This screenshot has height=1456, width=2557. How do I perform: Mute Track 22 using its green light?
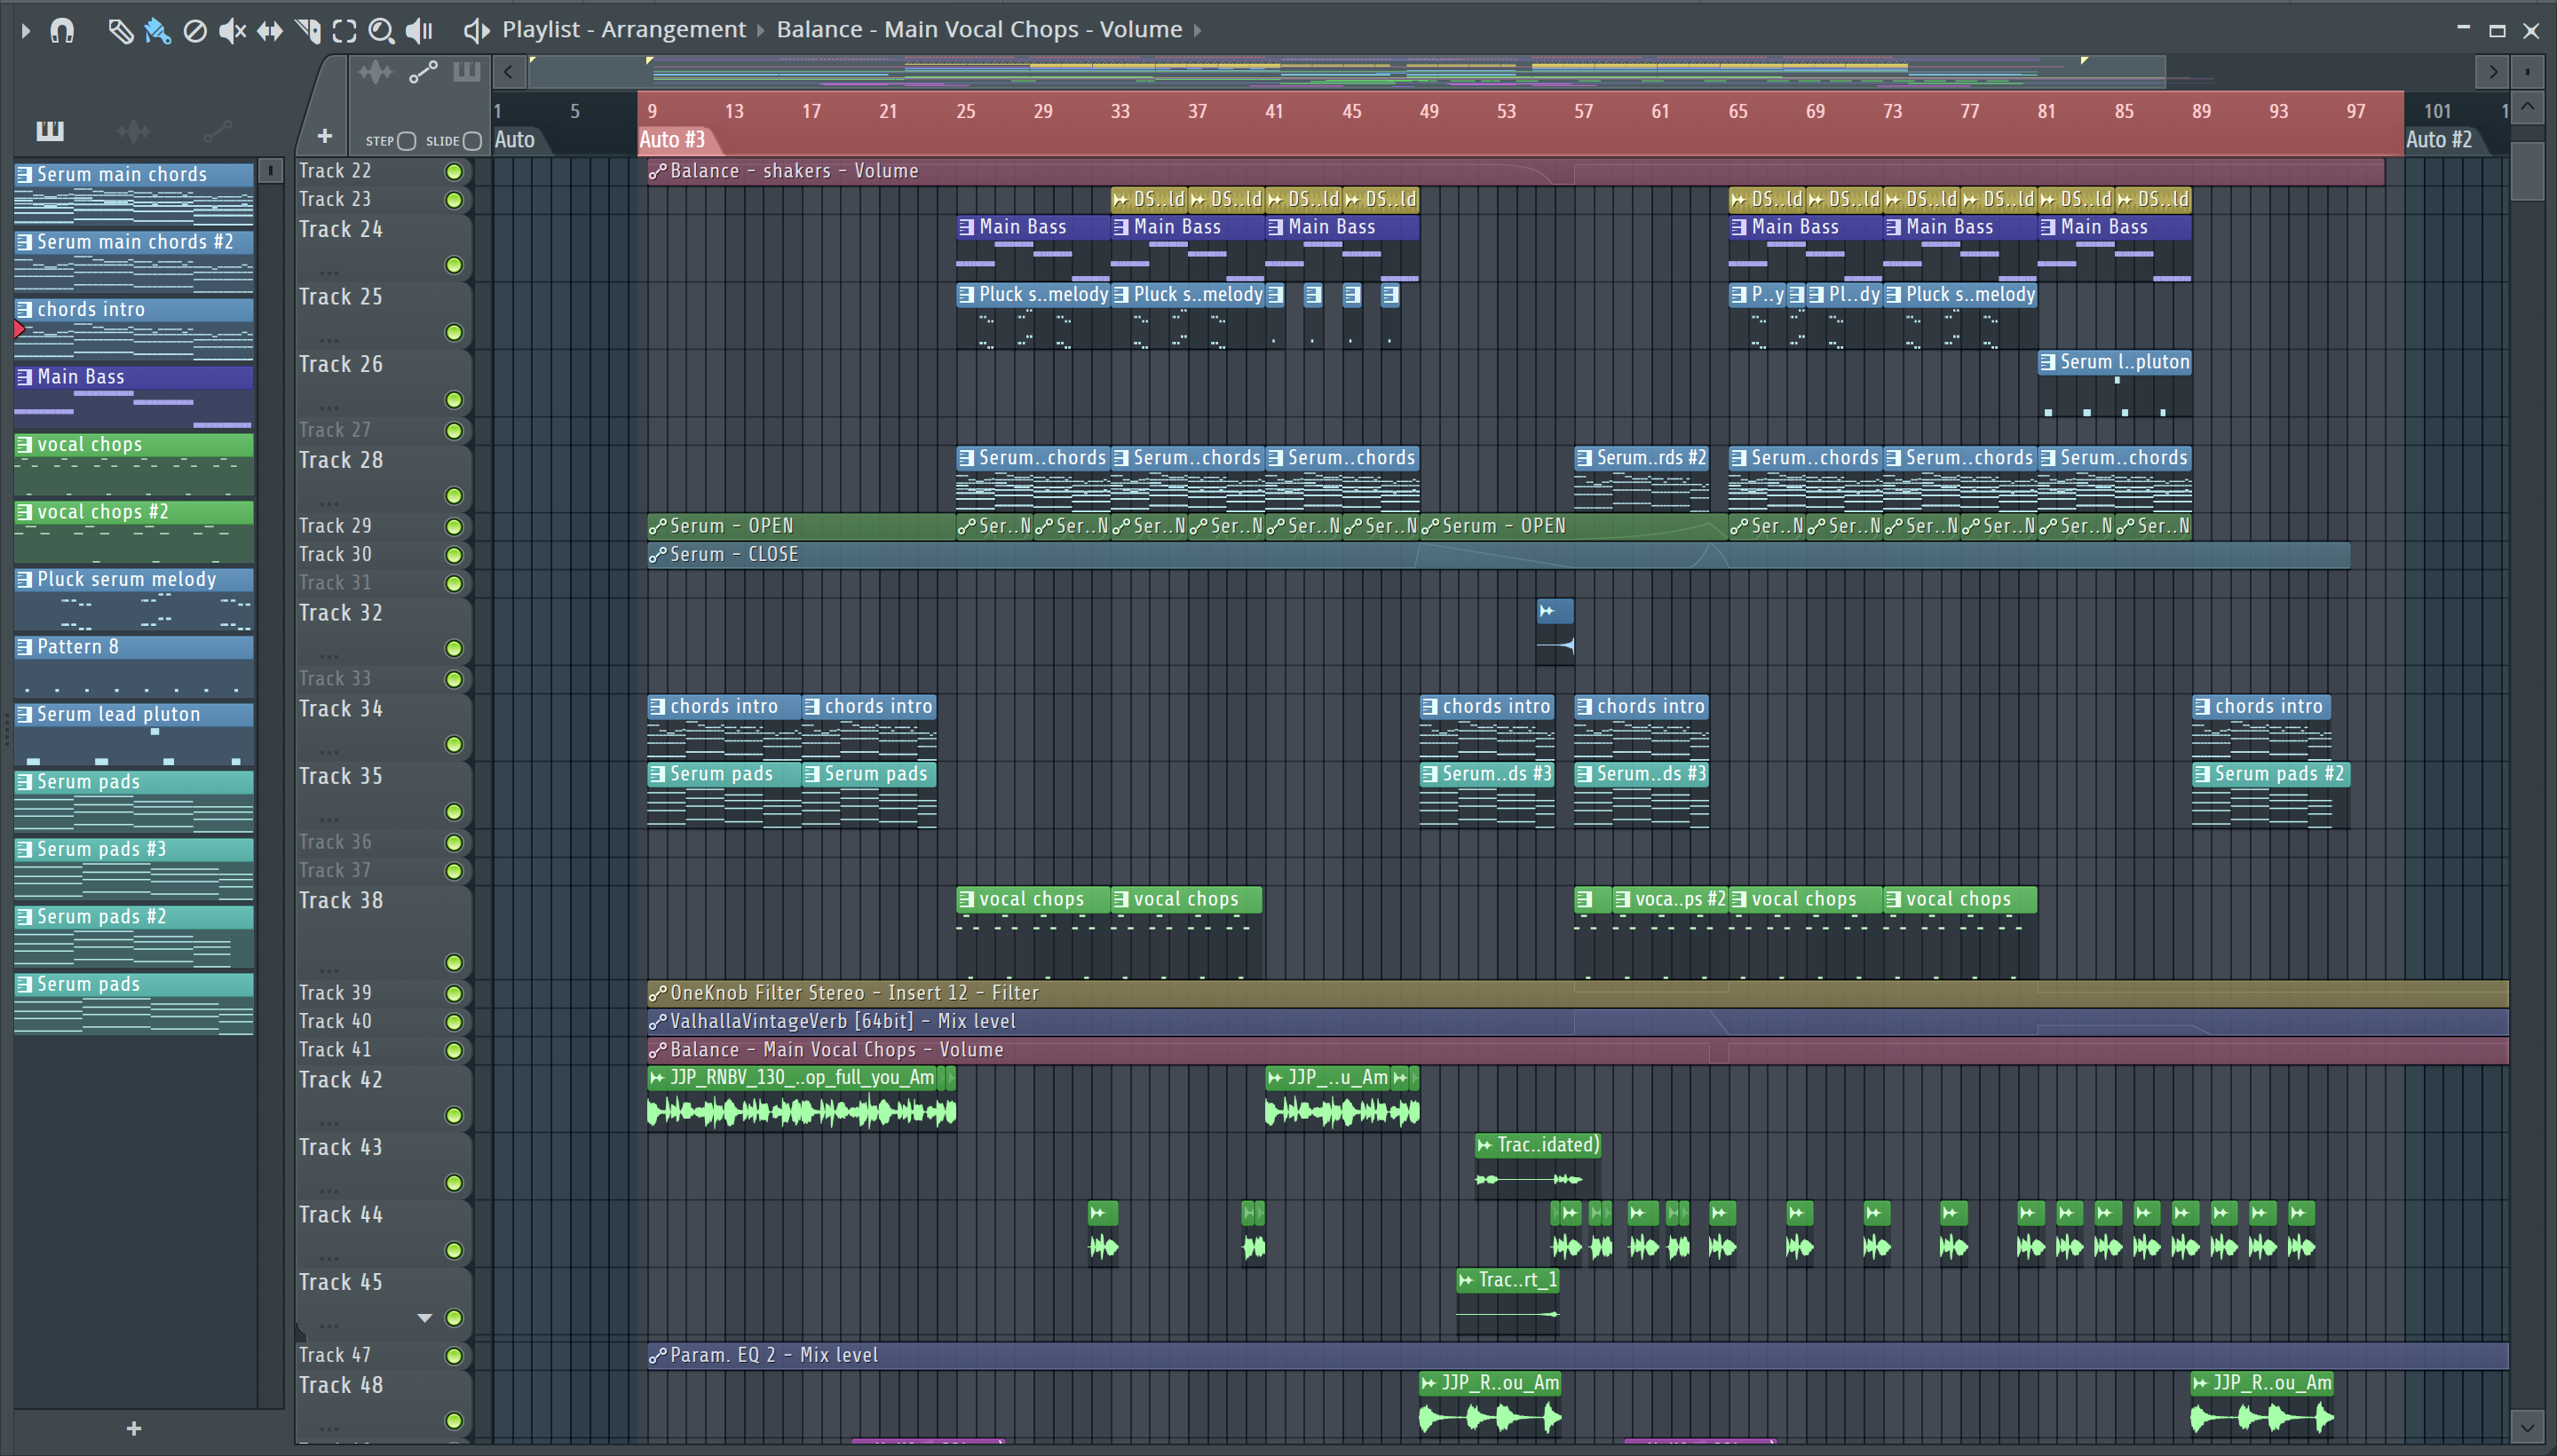pos(454,172)
